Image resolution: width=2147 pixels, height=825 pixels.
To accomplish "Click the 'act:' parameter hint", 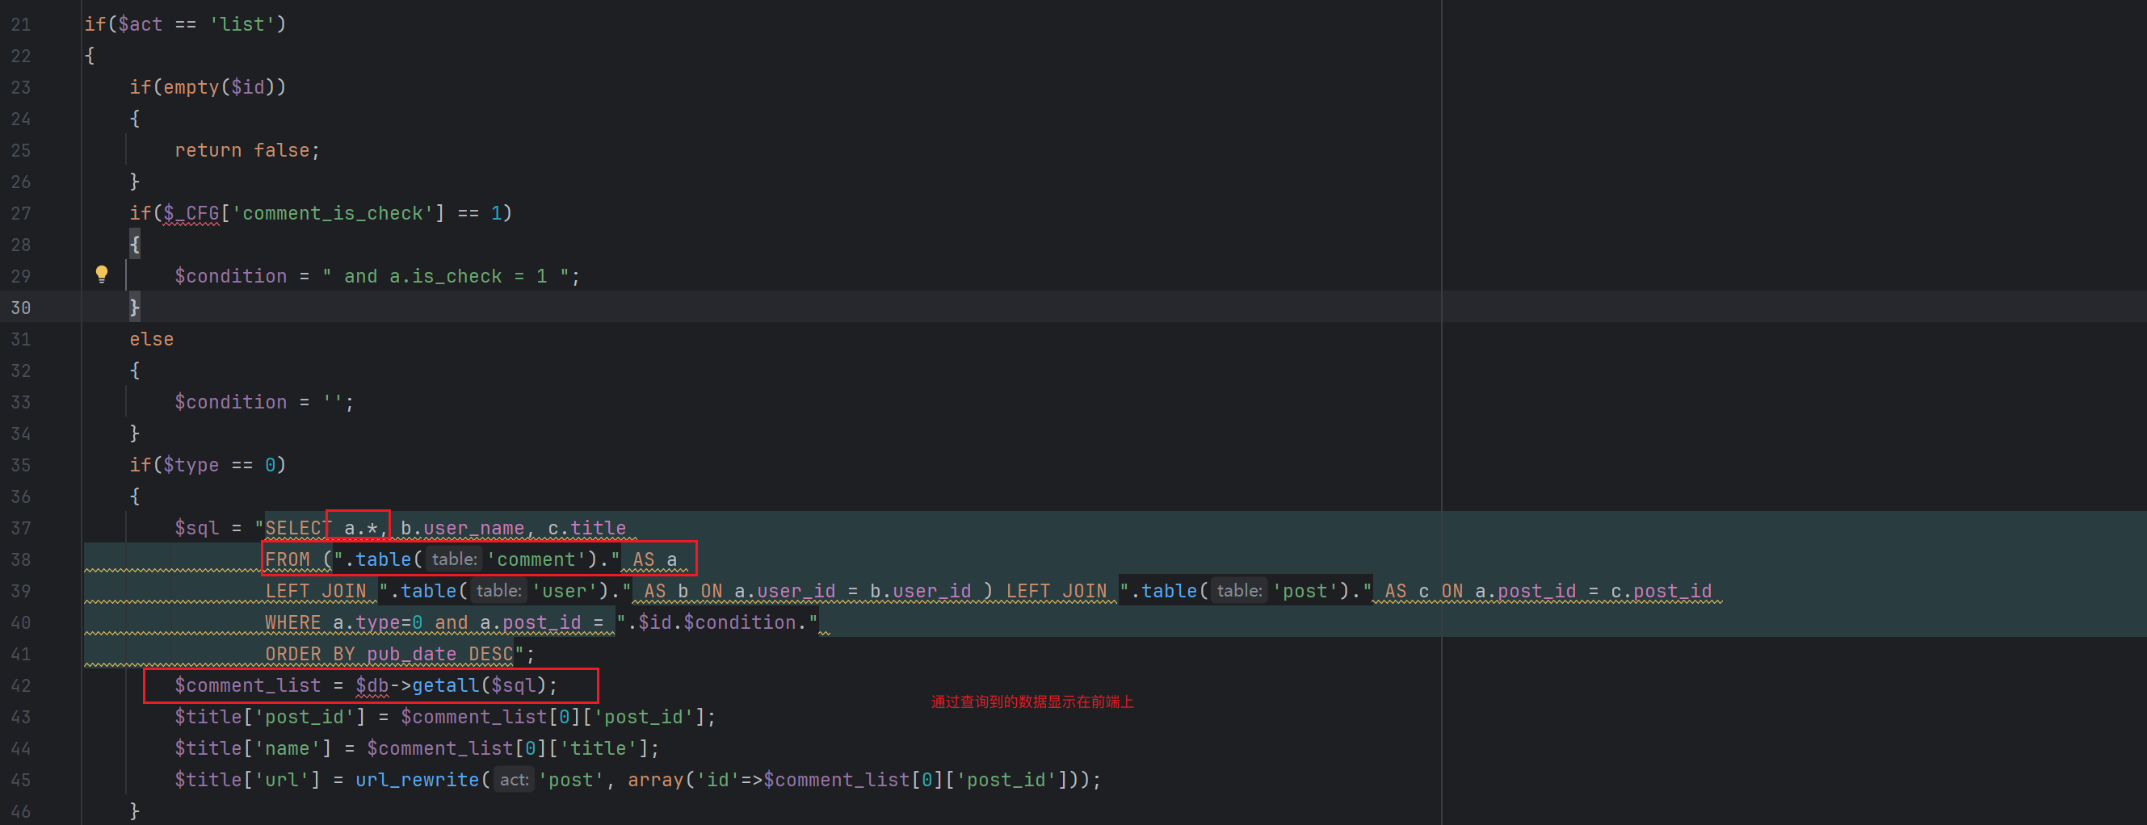I will pyautogui.click(x=515, y=780).
